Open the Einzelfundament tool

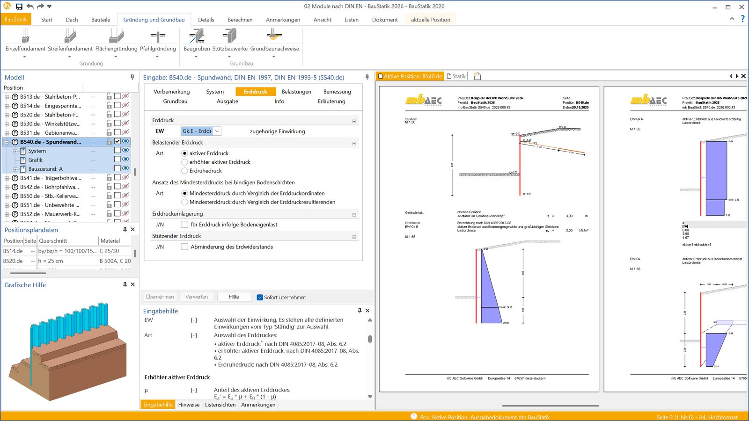pyautogui.click(x=25, y=36)
